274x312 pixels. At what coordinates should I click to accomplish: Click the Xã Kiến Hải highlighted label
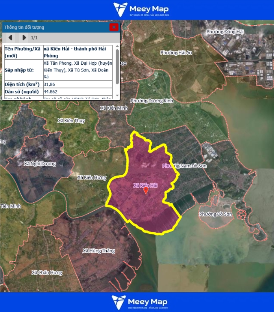pyautogui.click(x=145, y=185)
